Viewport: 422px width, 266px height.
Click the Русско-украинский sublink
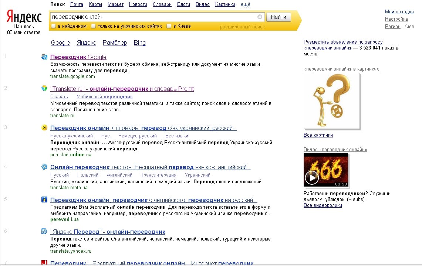pos(72,136)
